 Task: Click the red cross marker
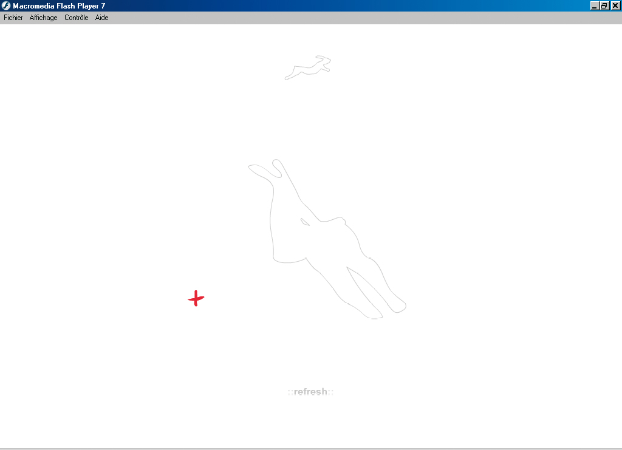click(x=196, y=298)
